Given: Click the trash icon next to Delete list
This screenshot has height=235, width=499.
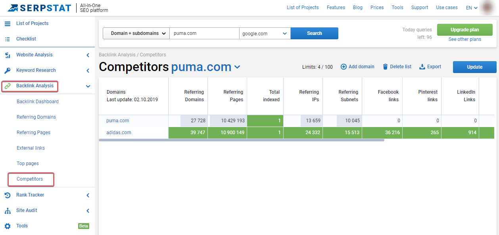Looking at the screenshot, I should pos(385,67).
